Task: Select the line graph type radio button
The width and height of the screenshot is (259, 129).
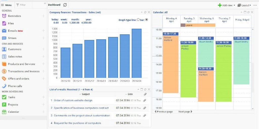Action: (138, 20)
